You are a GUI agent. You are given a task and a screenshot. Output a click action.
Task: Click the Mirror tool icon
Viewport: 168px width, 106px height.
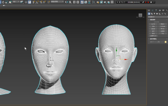(66, 2)
